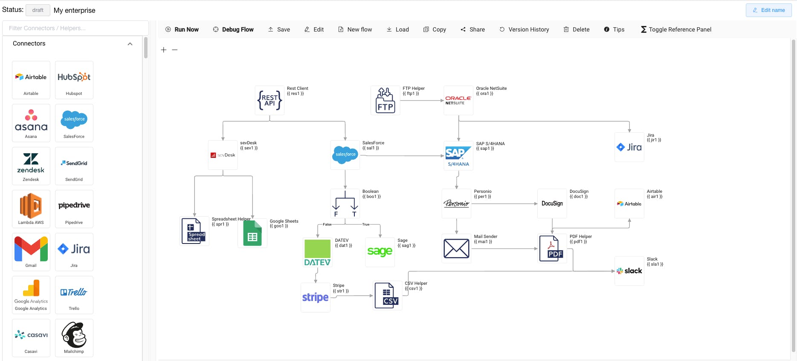Create a New flow

pos(355,29)
